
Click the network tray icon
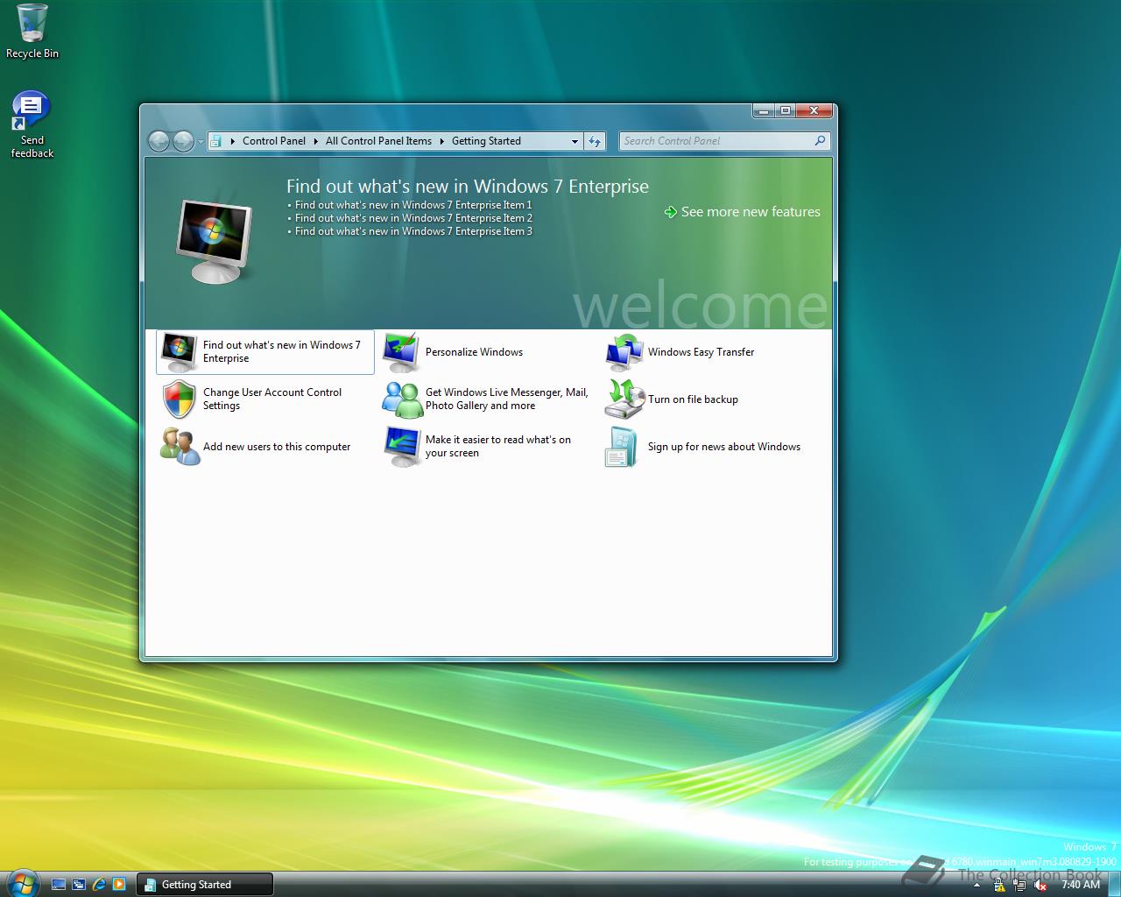1019,886
